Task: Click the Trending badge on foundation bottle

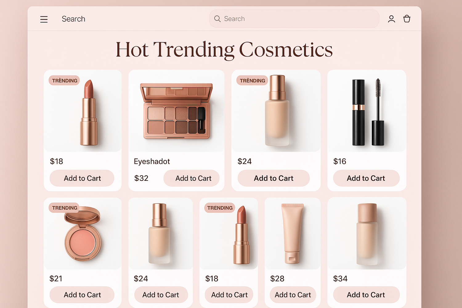Action: [x=252, y=81]
